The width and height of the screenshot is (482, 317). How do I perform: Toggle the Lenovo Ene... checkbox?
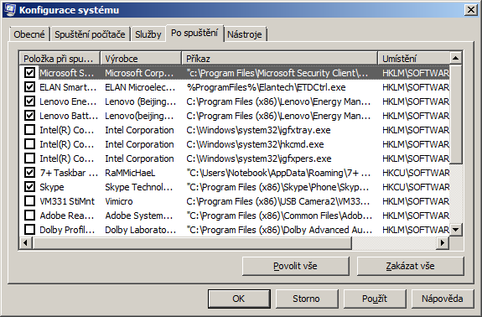(29, 101)
